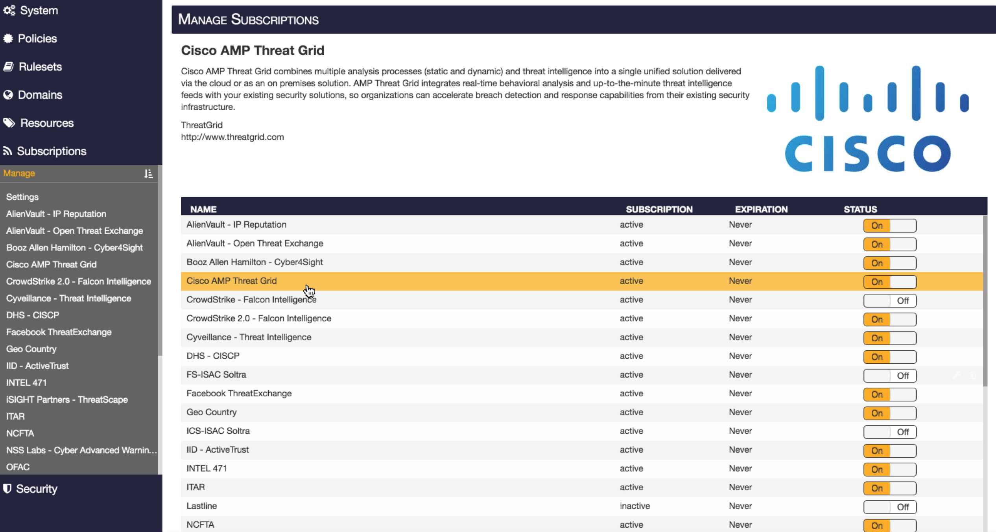Click the System gears icon
Screen dimensions: 996x532
[9, 10]
